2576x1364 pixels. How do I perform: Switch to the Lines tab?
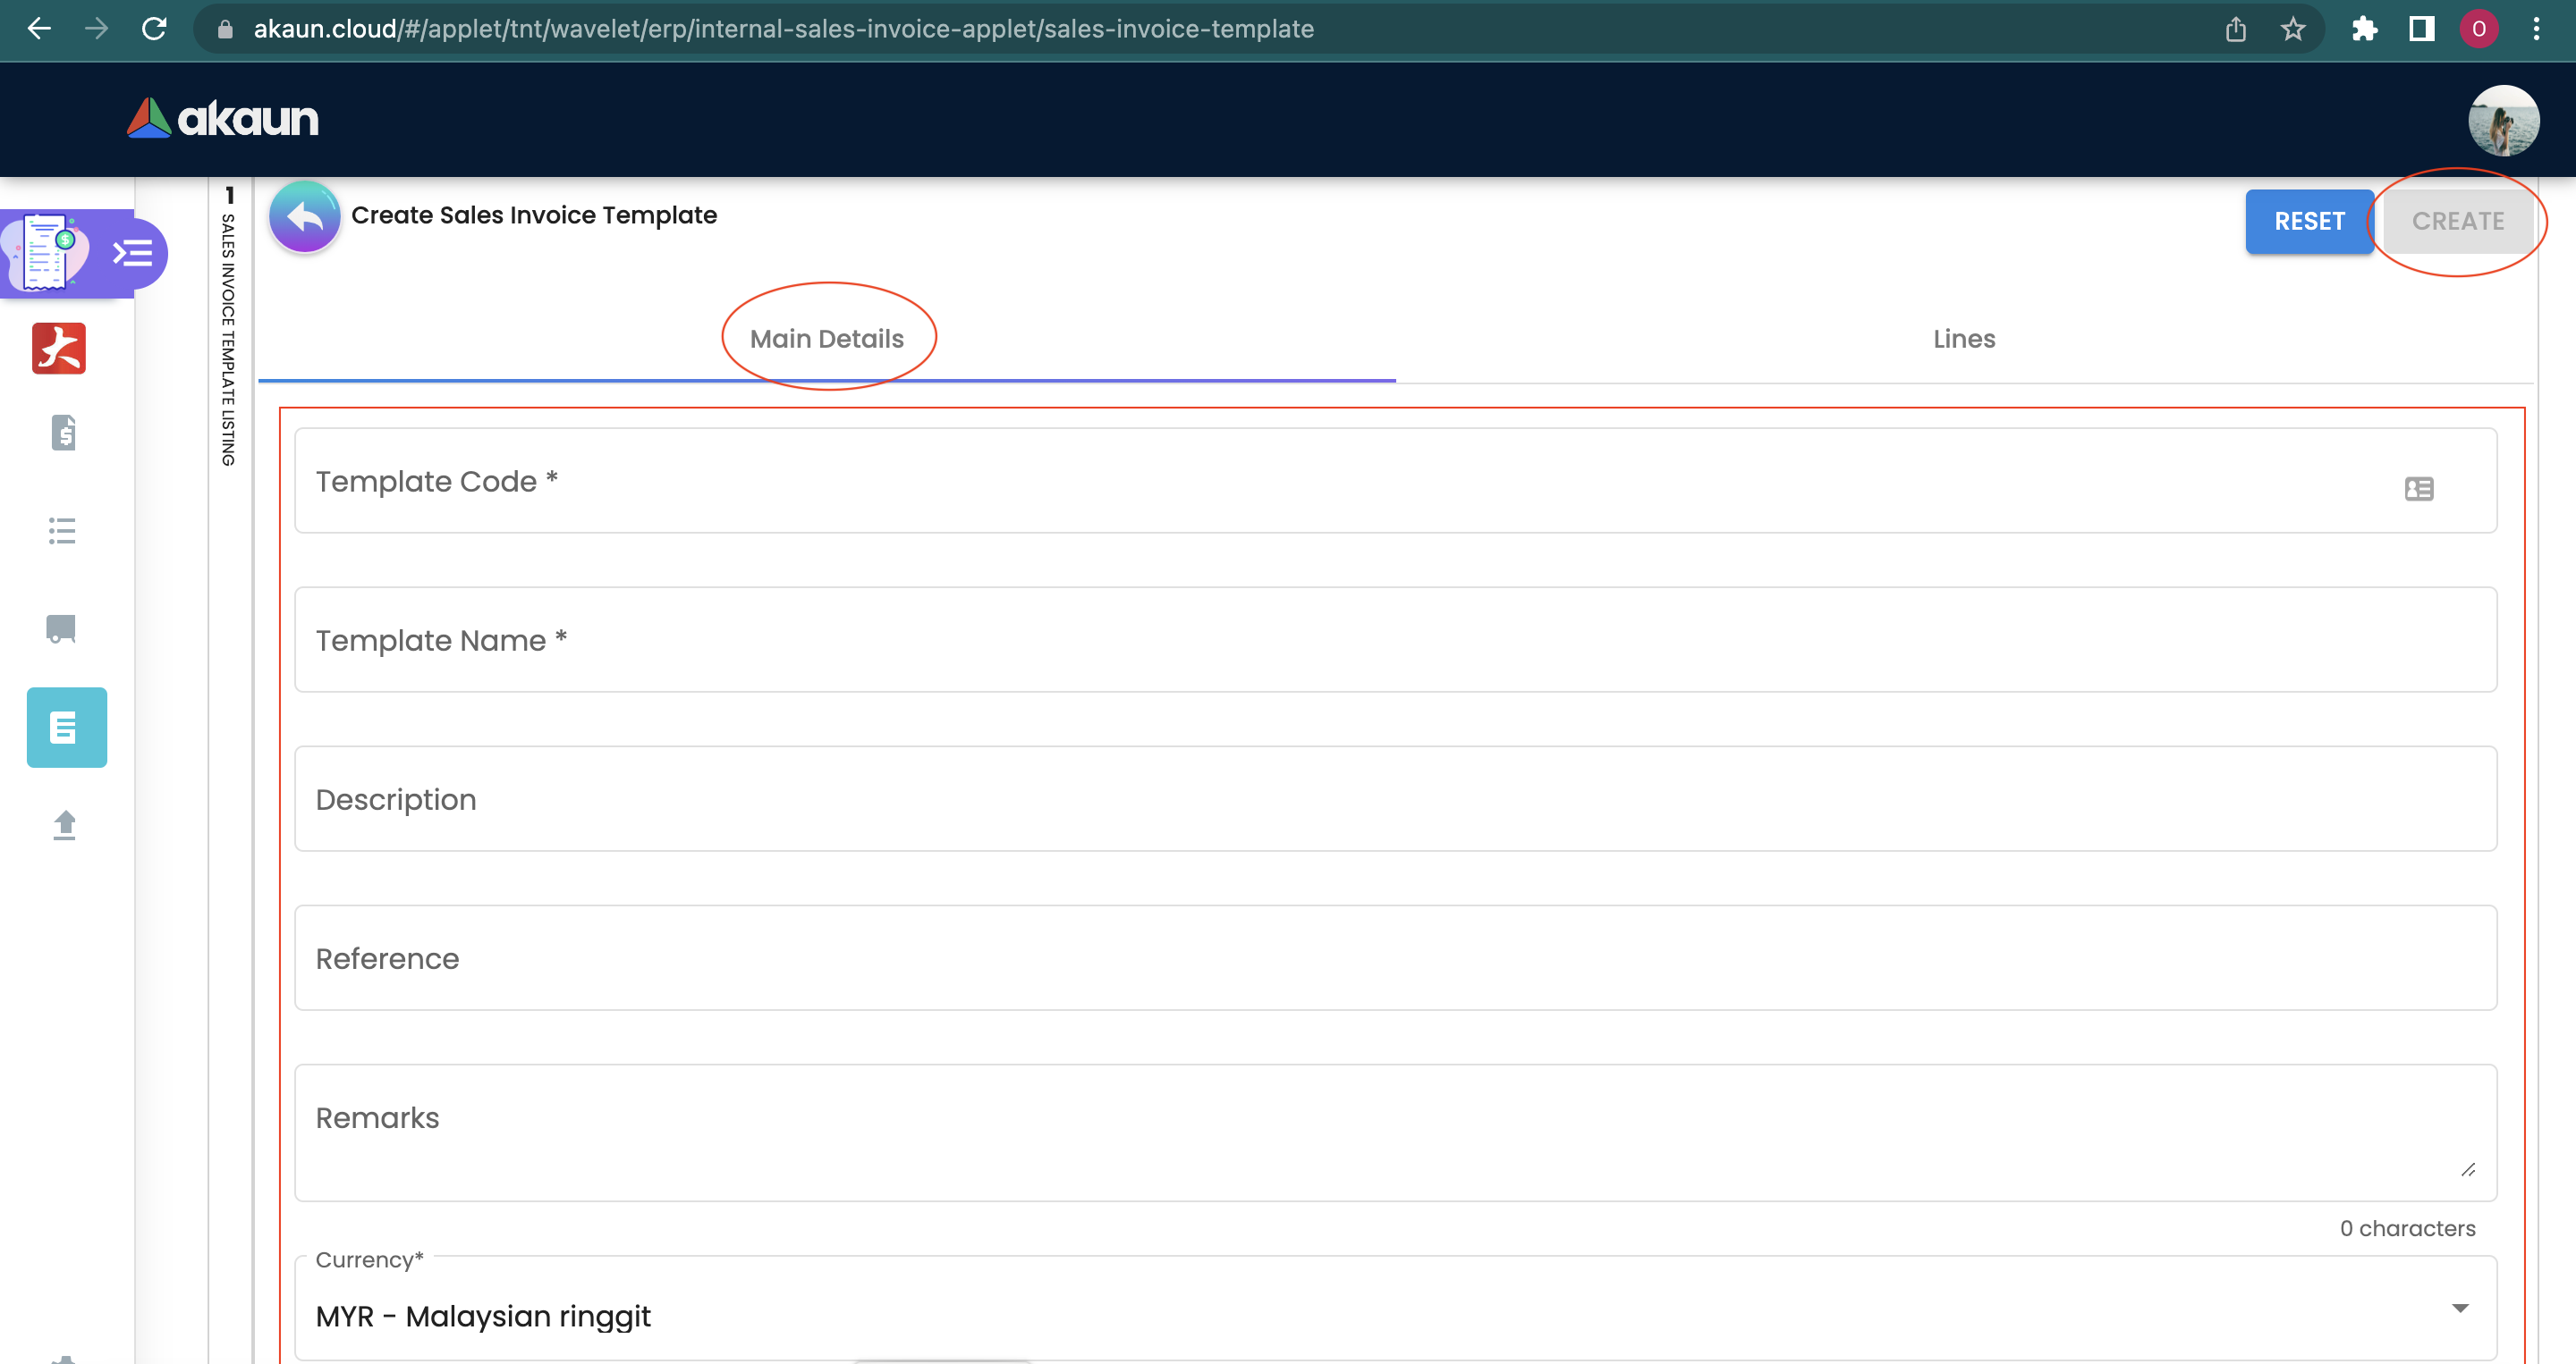coord(1963,339)
